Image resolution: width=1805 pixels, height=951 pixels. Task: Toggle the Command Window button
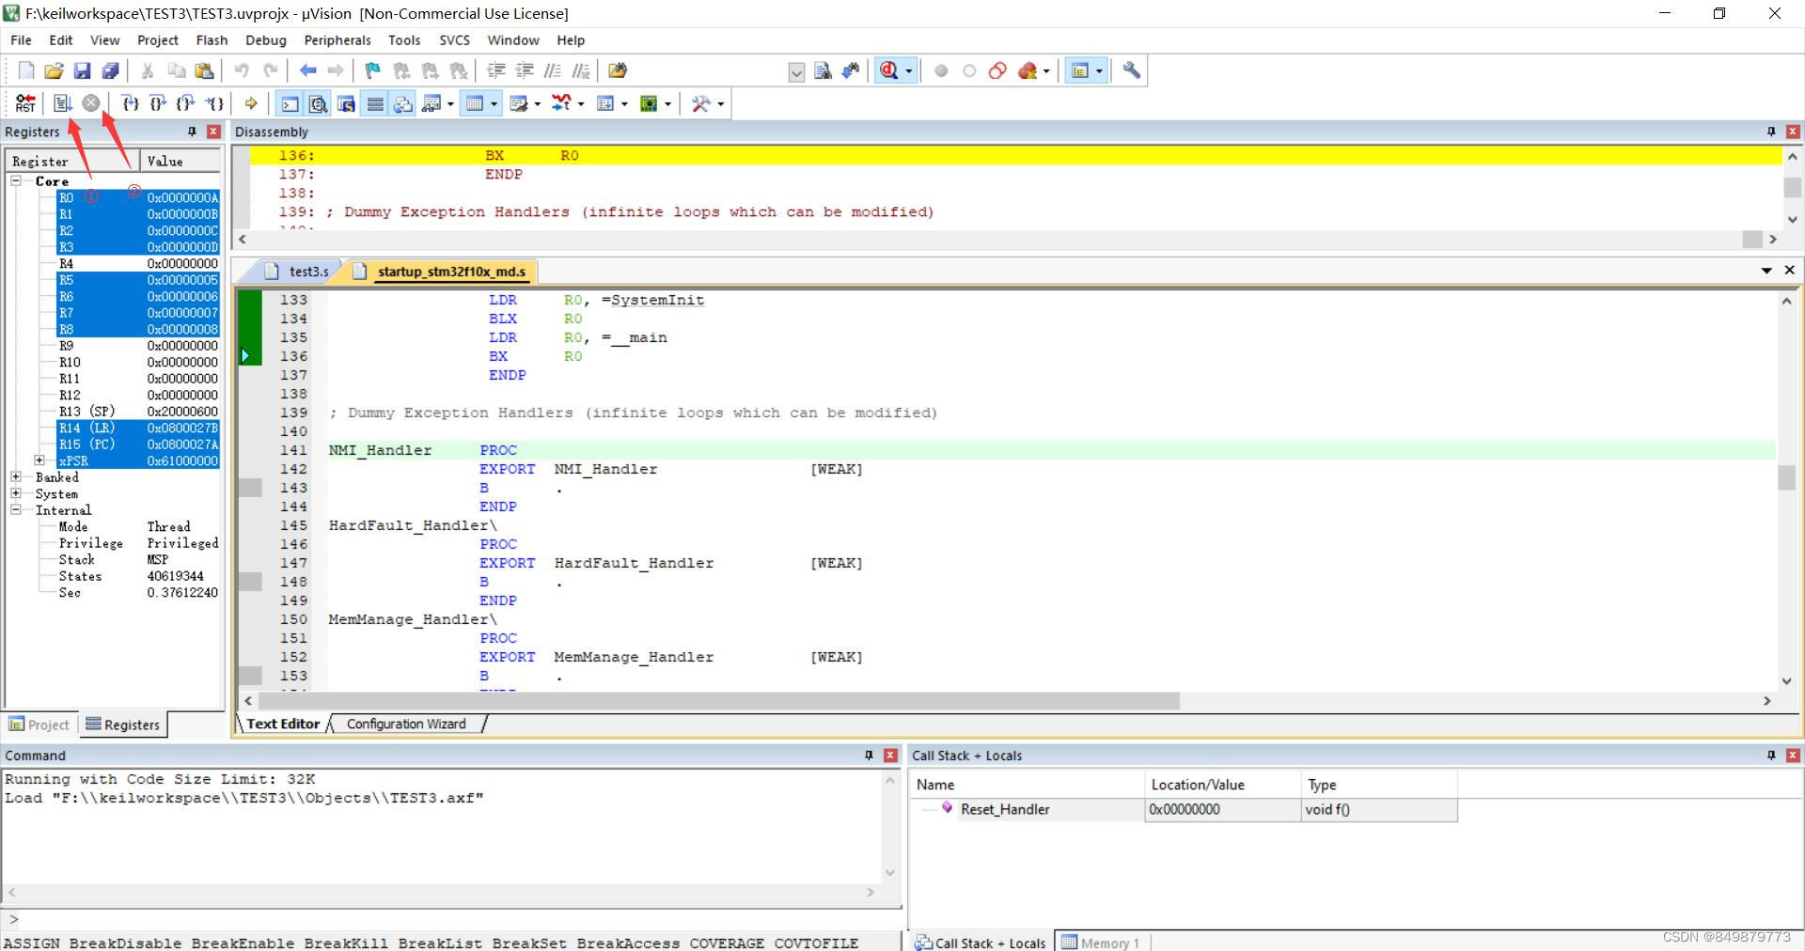coord(290,103)
